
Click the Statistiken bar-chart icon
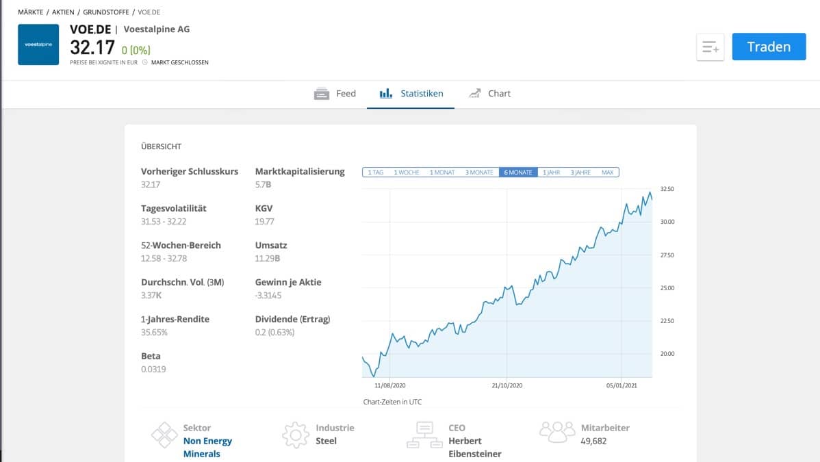386,93
